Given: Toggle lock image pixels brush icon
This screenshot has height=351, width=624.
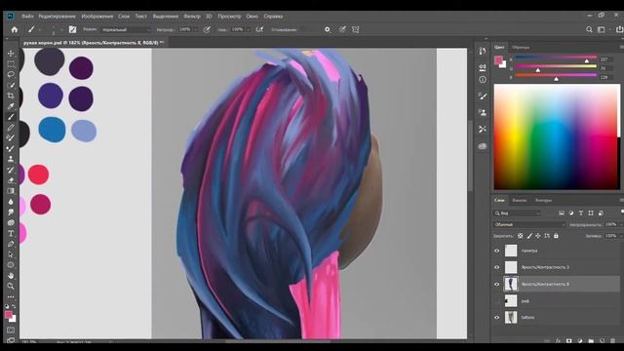Looking at the screenshot, I should 529,236.
